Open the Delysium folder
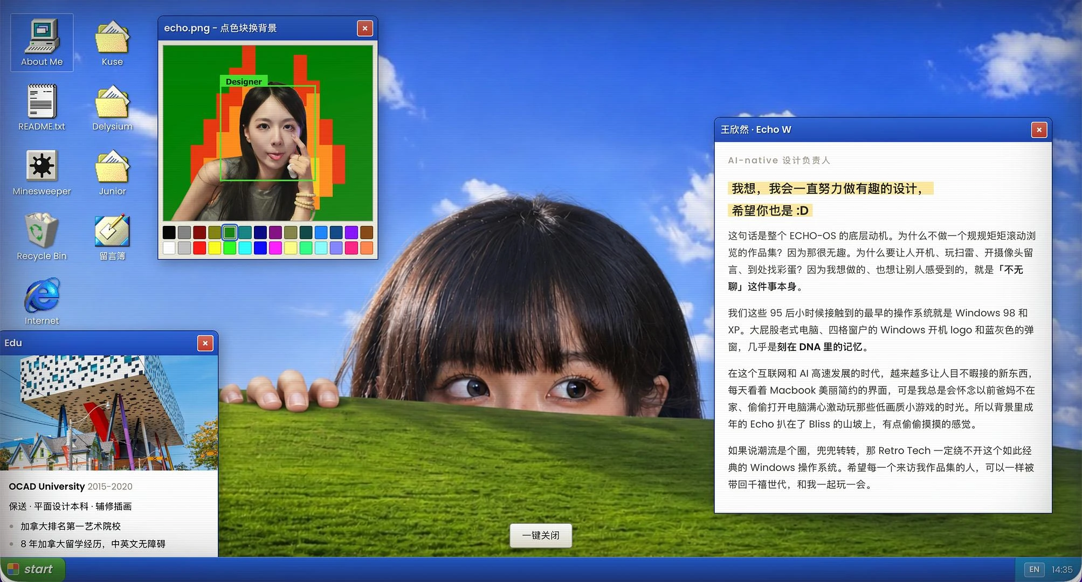This screenshot has width=1082, height=582. [x=112, y=107]
